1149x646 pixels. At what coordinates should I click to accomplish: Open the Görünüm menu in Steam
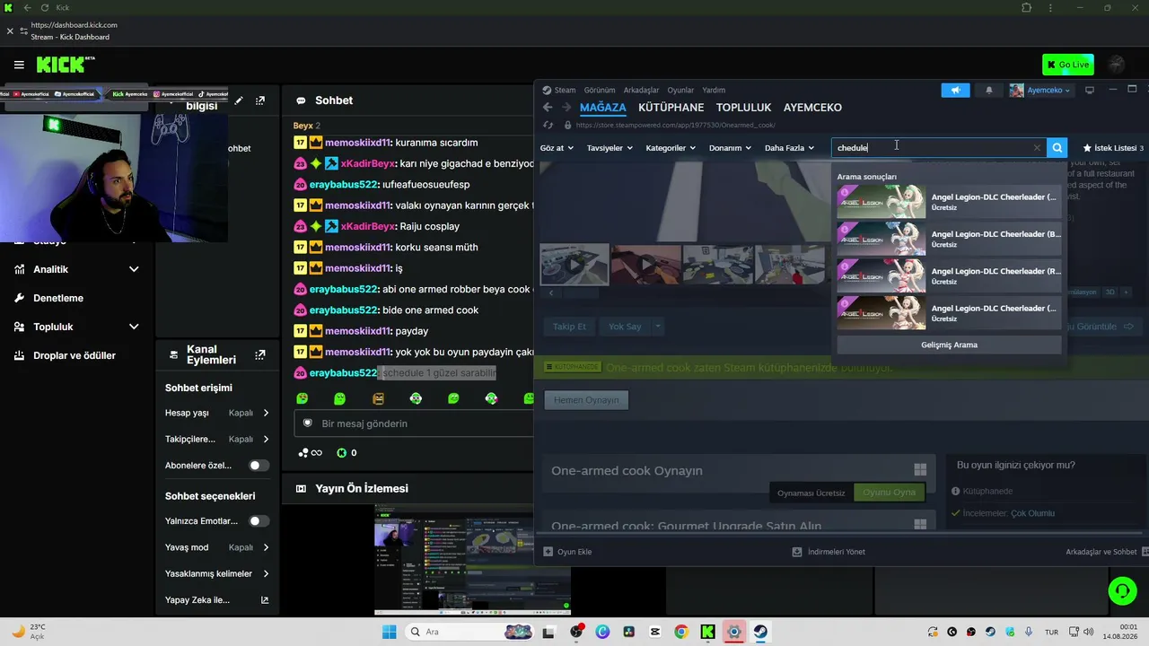pos(600,90)
